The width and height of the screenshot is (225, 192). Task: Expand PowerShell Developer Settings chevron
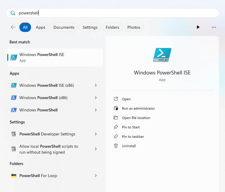point(96,134)
